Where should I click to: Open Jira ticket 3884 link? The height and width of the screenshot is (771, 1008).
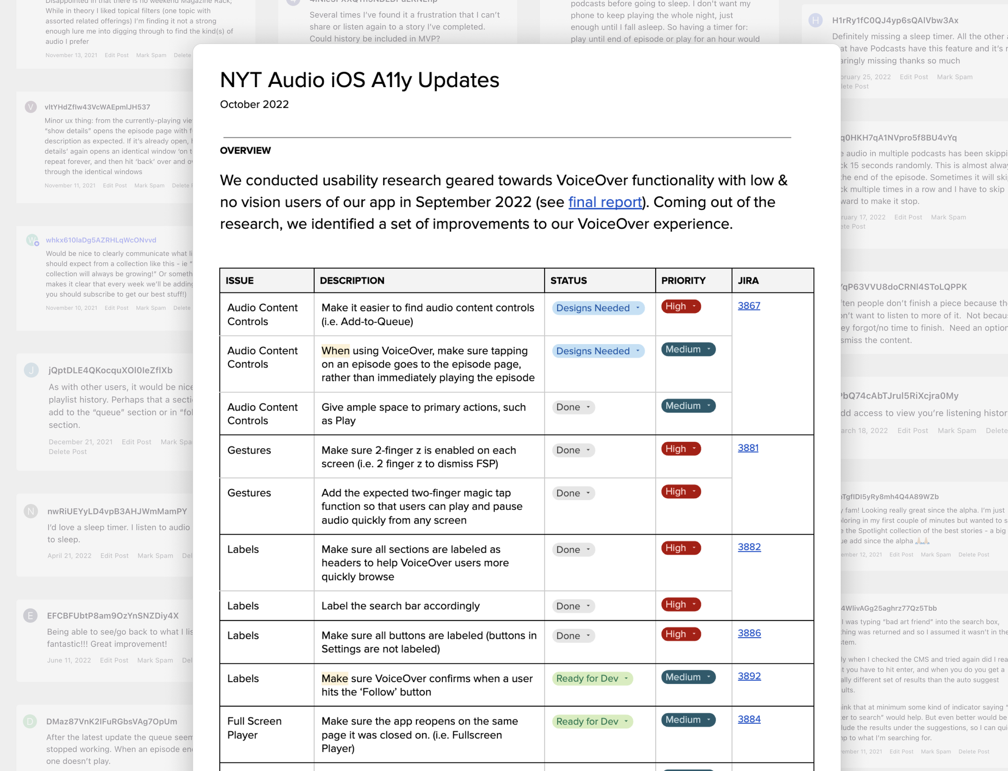(749, 719)
